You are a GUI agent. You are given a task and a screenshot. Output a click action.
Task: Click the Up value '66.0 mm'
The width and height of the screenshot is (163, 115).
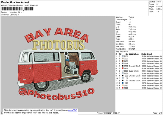coord(132,32)
